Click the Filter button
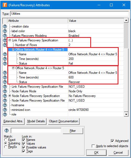 tap(73, 131)
